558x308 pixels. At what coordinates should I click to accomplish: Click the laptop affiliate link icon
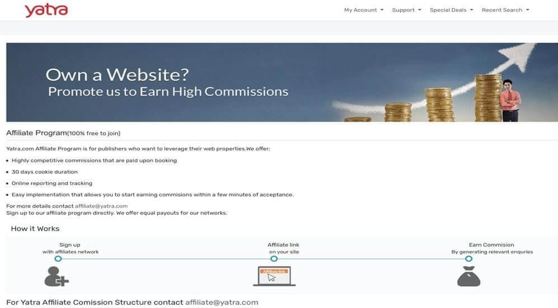(x=274, y=276)
